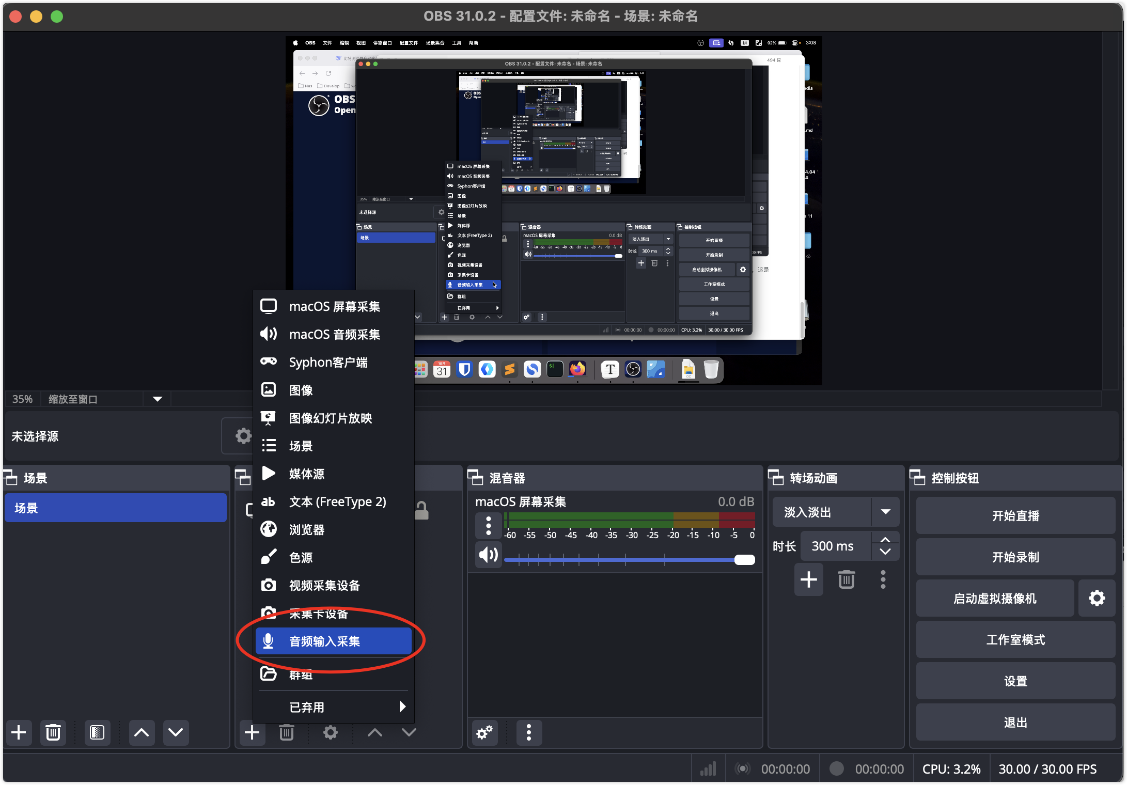Click the 35% zoom value
Viewport: 1127px width, 785px height.
click(22, 399)
